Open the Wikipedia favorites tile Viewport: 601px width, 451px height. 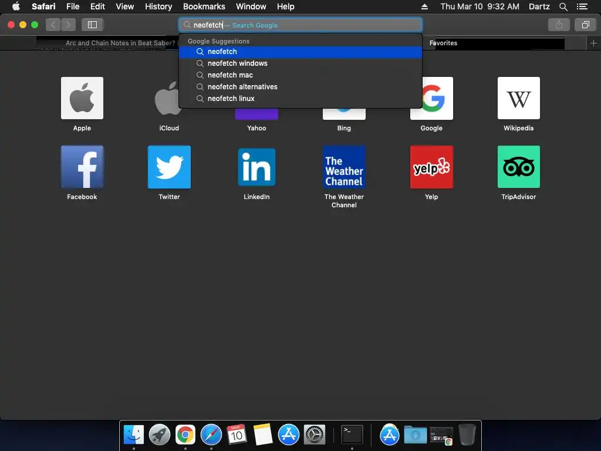pos(519,98)
